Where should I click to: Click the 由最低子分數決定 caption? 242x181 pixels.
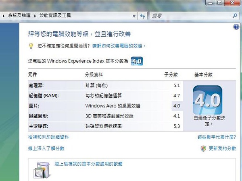click(209, 121)
